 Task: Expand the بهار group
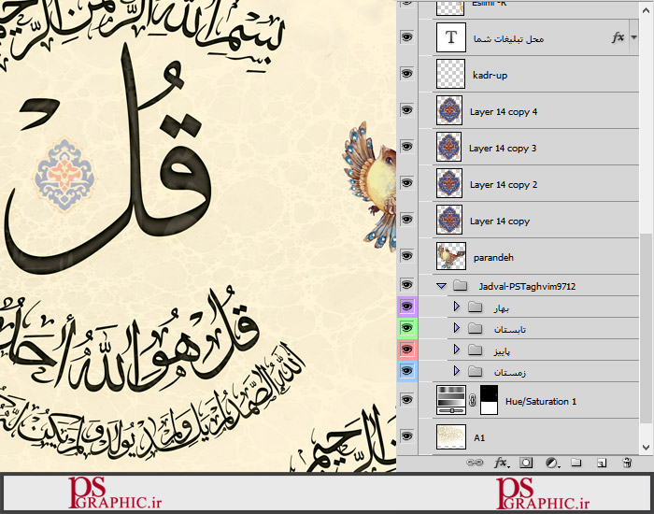[x=456, y=307]
